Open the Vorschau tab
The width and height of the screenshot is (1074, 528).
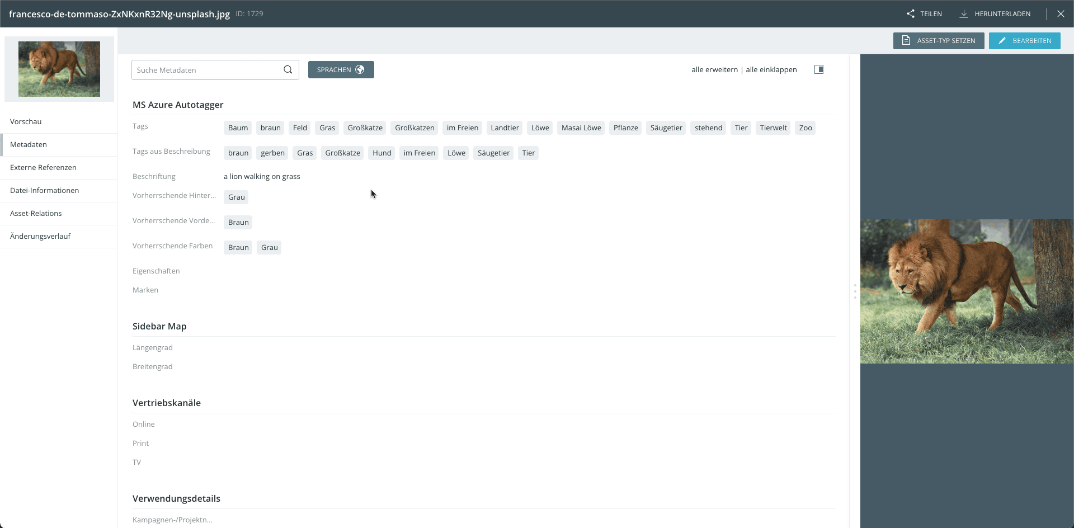tap(26, 121)
